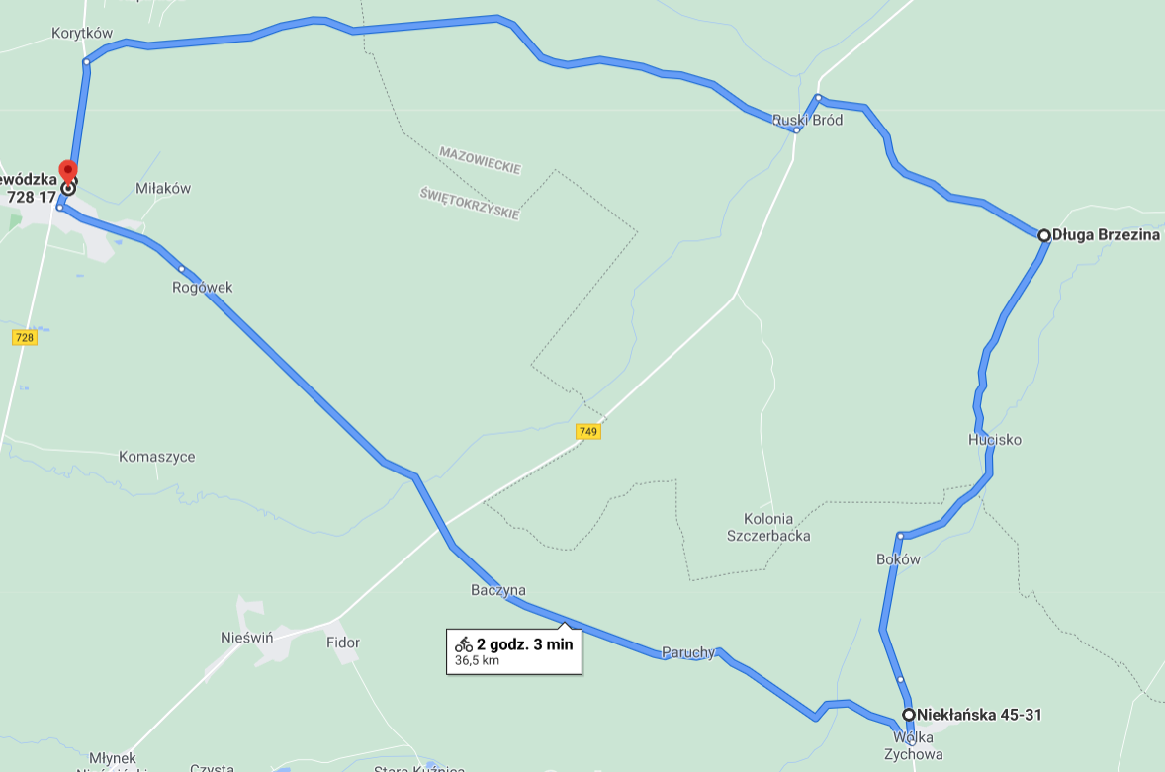Click the red destination pin marker
1165x772 pixels.
point(67,172)
